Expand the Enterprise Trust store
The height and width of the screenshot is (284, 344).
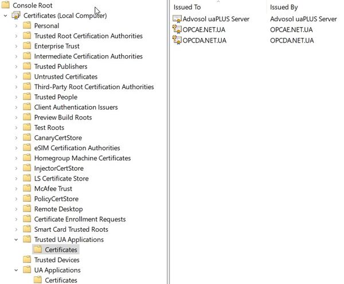tap(16, 46)
